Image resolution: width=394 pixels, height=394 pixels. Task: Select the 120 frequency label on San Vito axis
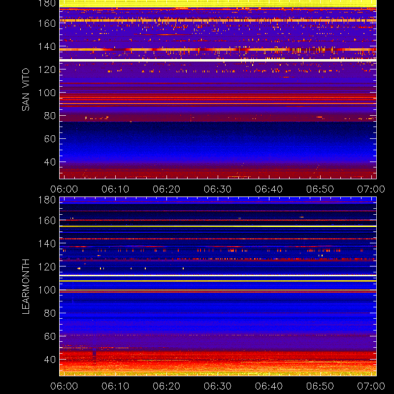click(x=47, y=69)
